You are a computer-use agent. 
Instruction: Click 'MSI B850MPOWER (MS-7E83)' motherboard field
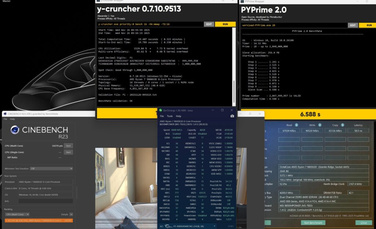(323, 206)
